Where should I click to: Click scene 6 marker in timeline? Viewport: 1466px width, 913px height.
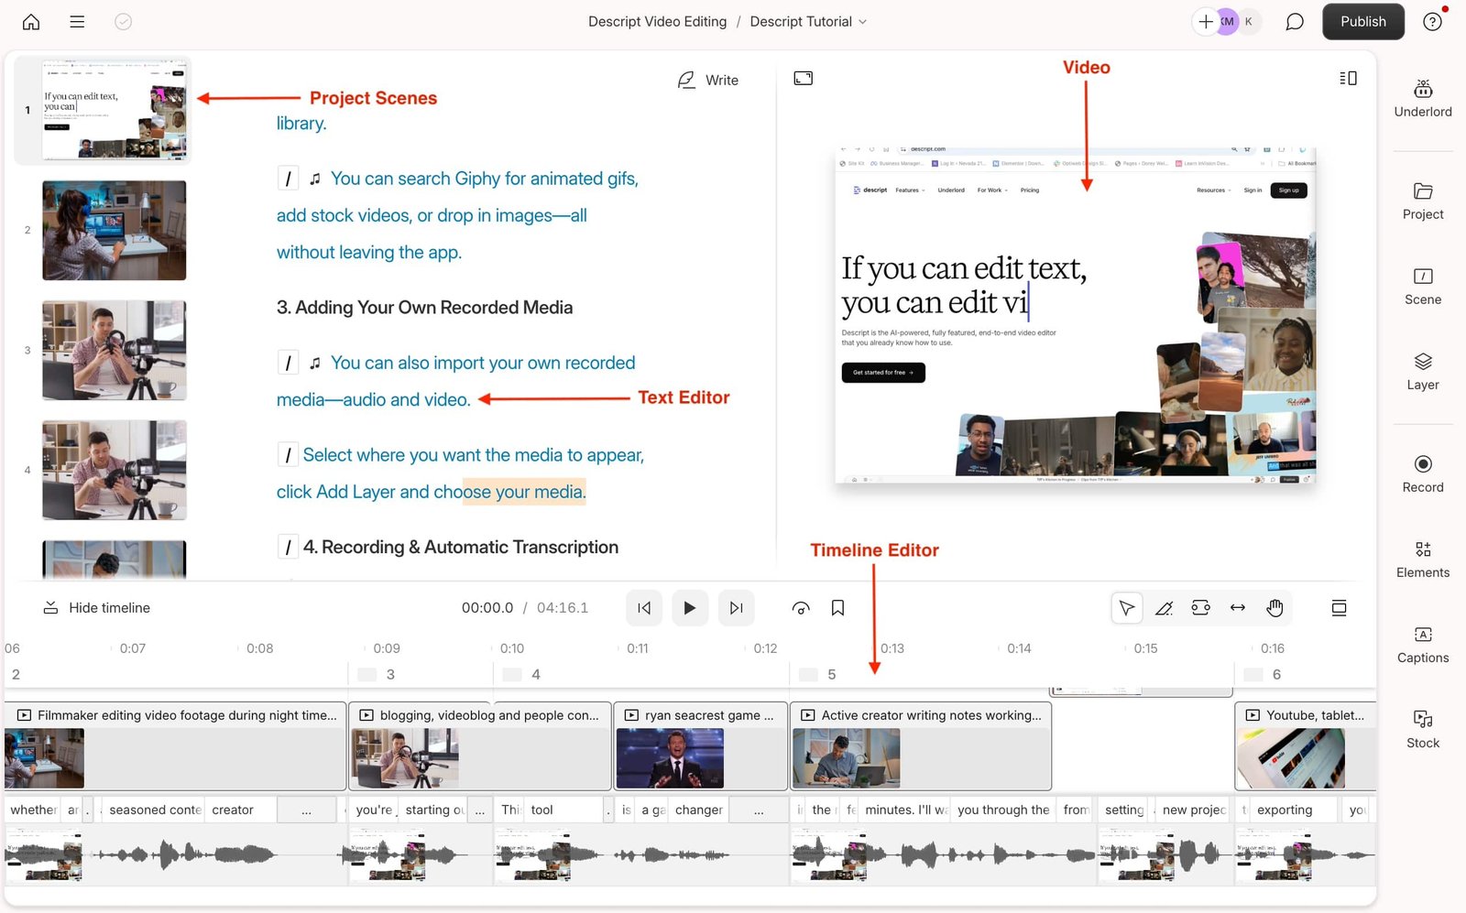click(x=1264, y=675)
